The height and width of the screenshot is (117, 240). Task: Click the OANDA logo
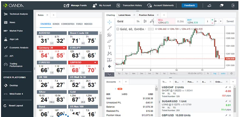14,6
